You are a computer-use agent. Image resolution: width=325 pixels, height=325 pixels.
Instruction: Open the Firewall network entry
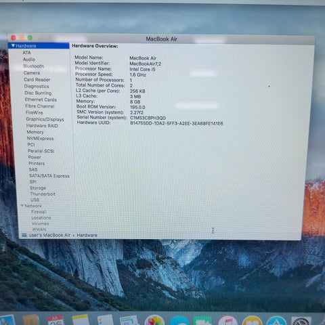39,212
